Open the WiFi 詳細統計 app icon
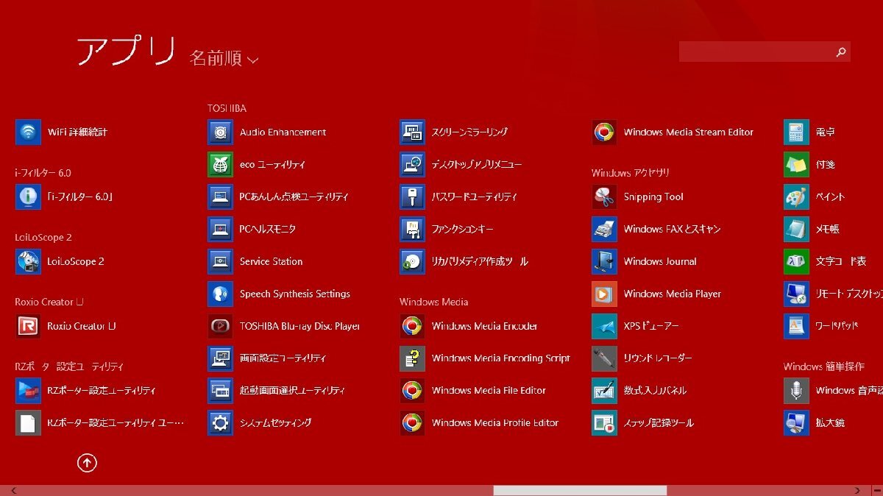 (x=28, y=132)
